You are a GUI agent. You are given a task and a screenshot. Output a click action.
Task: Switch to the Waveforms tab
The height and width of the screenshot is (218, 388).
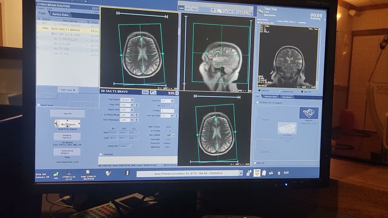point(287,97)
